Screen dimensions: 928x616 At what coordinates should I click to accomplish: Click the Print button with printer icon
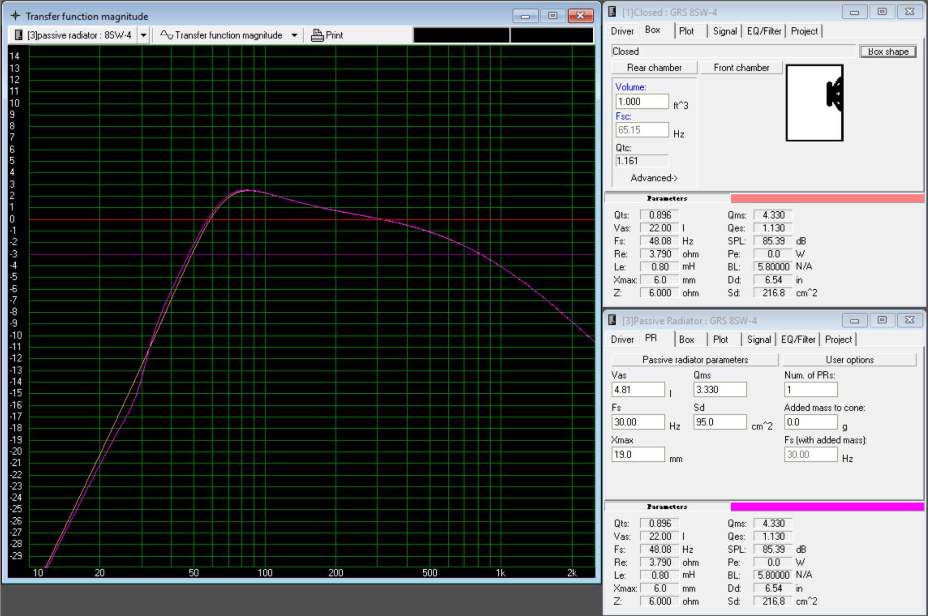coord(327,35)
